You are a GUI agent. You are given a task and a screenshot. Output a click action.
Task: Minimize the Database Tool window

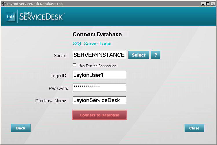click(203, 4)
